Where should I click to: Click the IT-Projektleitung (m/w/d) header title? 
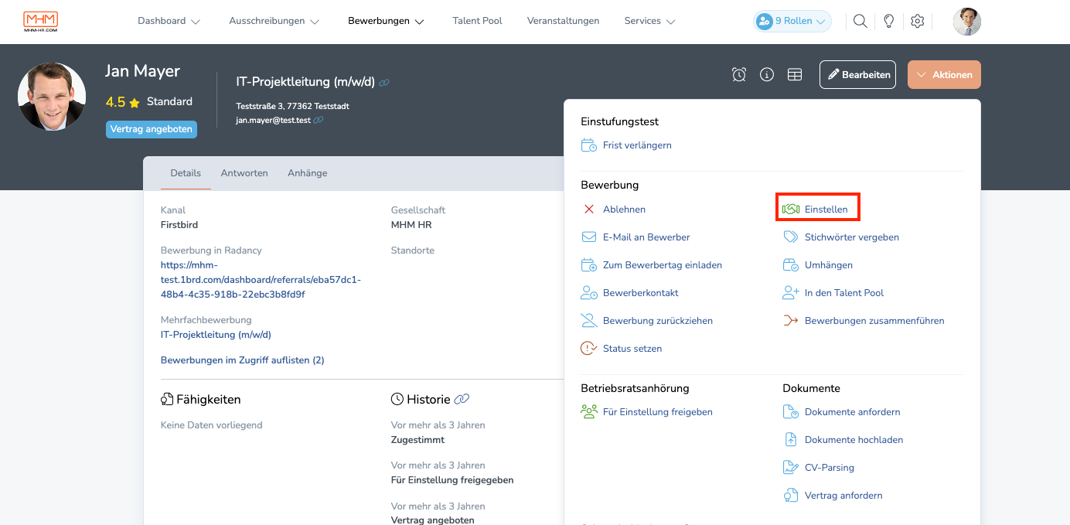(305, 82)
